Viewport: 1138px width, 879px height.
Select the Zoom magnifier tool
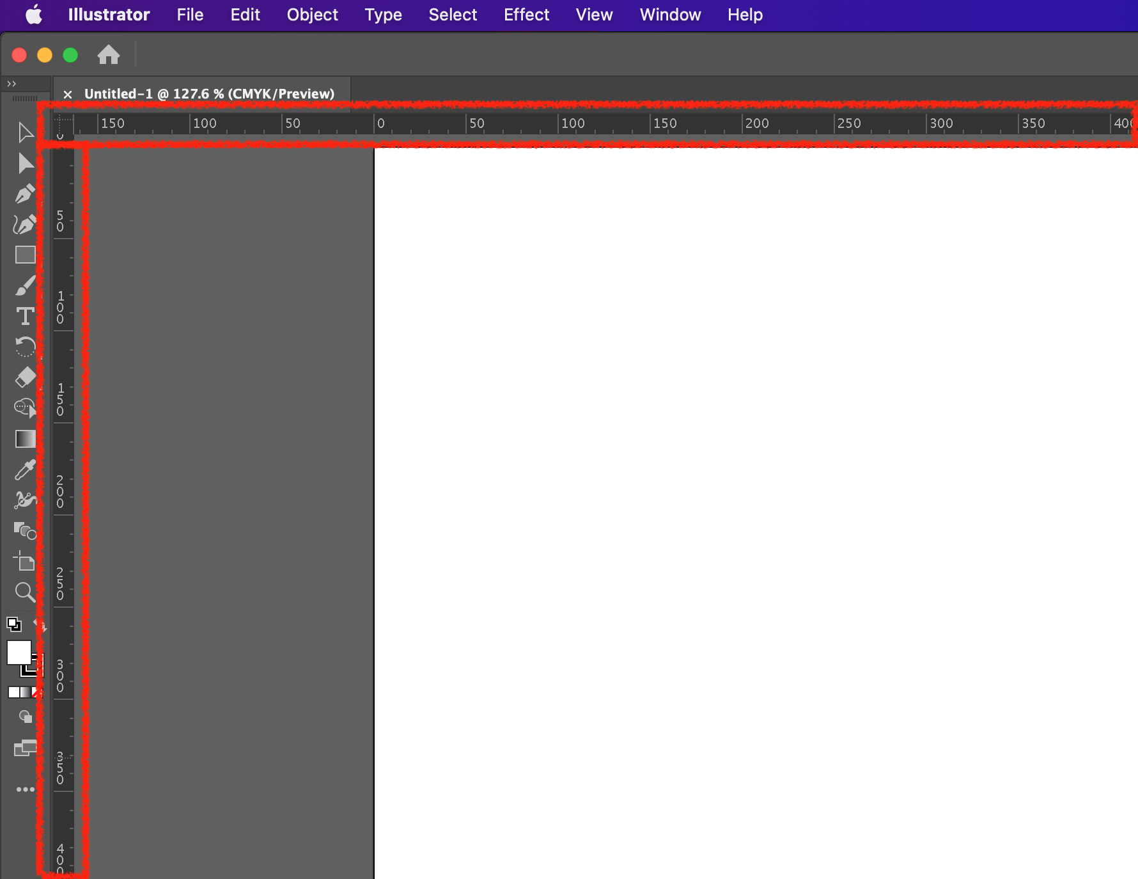(x=25, y=592)
